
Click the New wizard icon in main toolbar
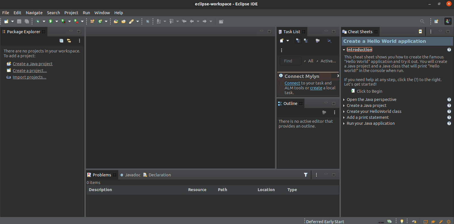tap(6, 21)
